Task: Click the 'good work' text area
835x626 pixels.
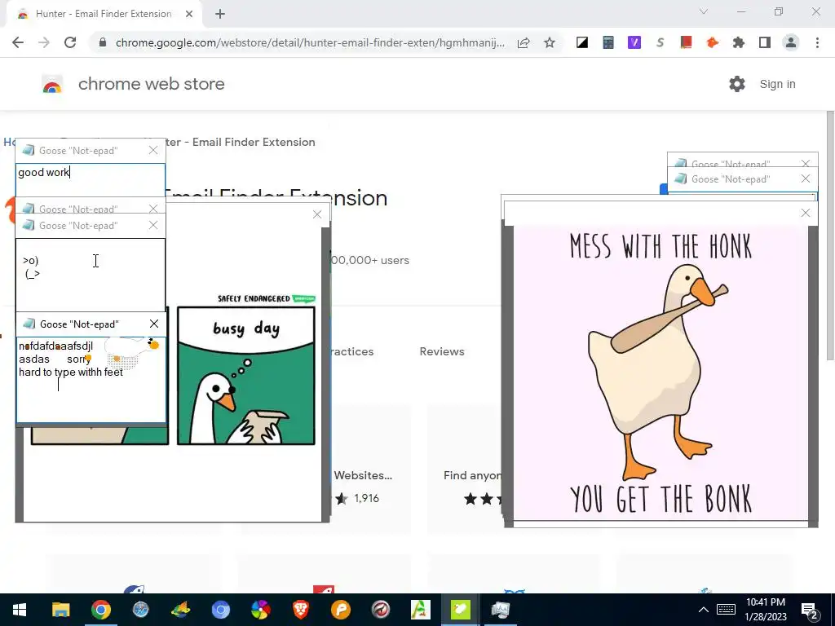Action: pos(91,180)
